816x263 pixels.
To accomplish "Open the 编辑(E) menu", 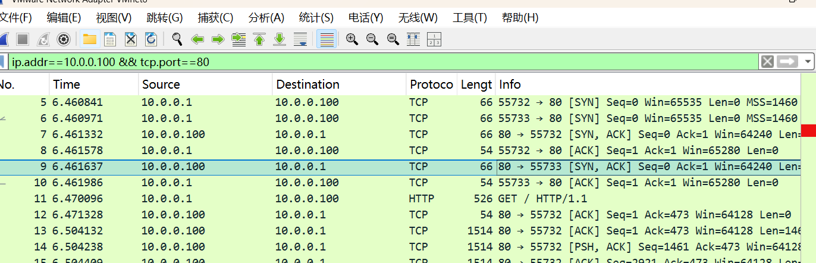I will pos(64,17).
